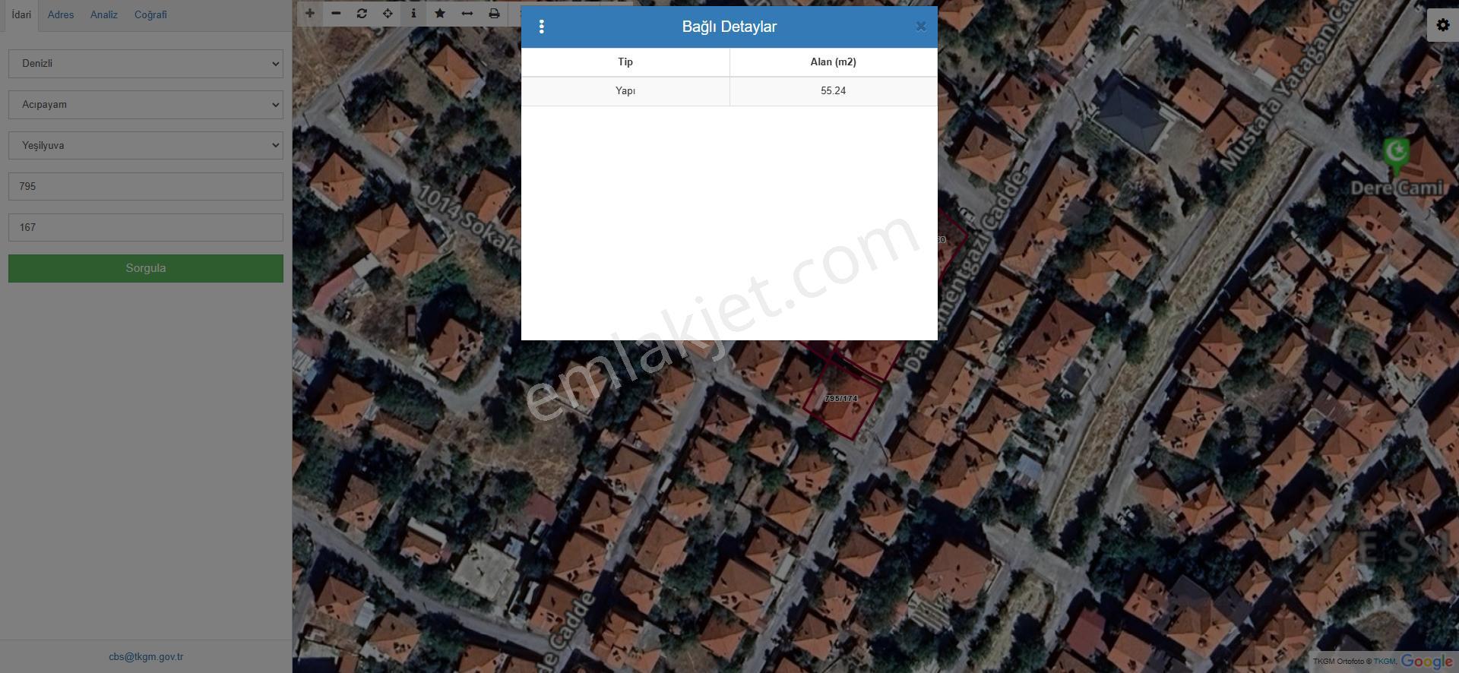Click the zoom out minus icon
Screen dimensions: 1459x673
click(336, 14)
